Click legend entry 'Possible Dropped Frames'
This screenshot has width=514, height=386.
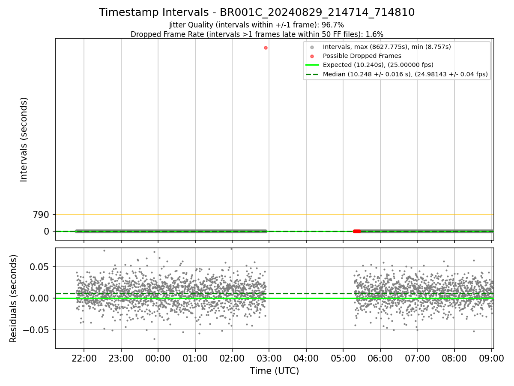(362, 56)
